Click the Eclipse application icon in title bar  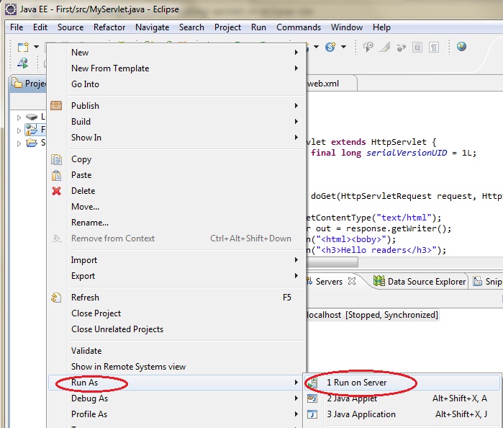coord(11,9)
